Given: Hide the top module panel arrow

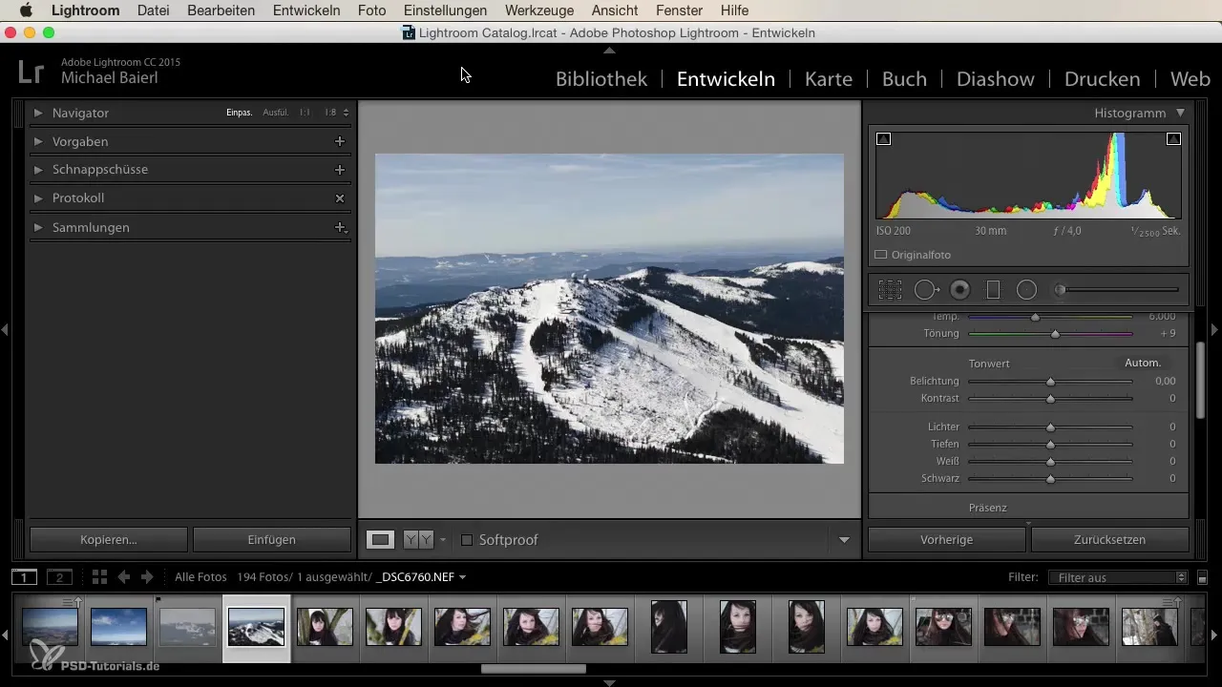Looking at the screenshot, I should tap(610, 50).
